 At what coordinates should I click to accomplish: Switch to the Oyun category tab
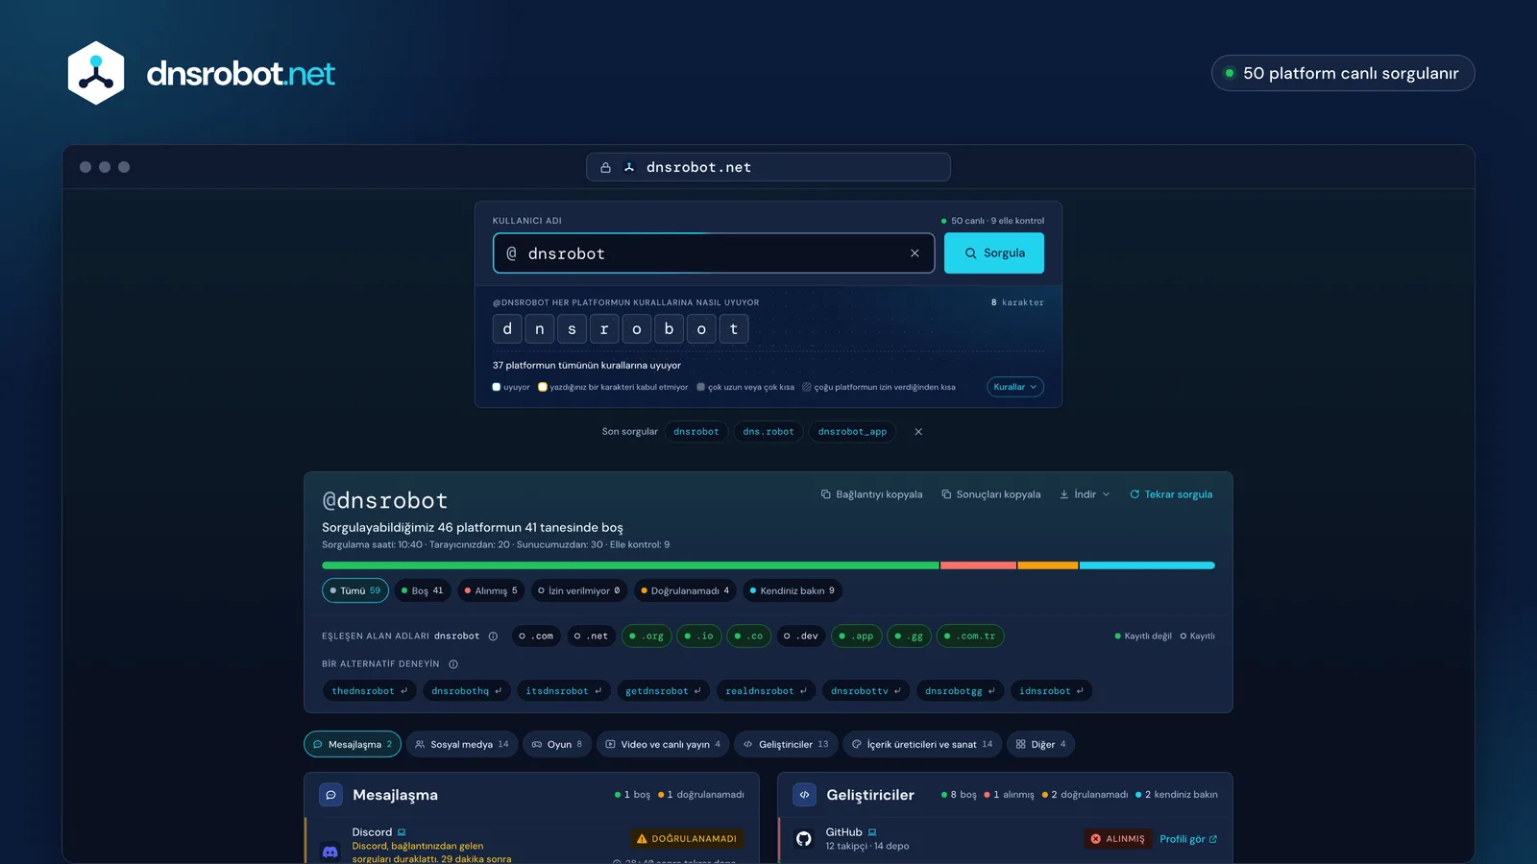[x=557, y=744]
